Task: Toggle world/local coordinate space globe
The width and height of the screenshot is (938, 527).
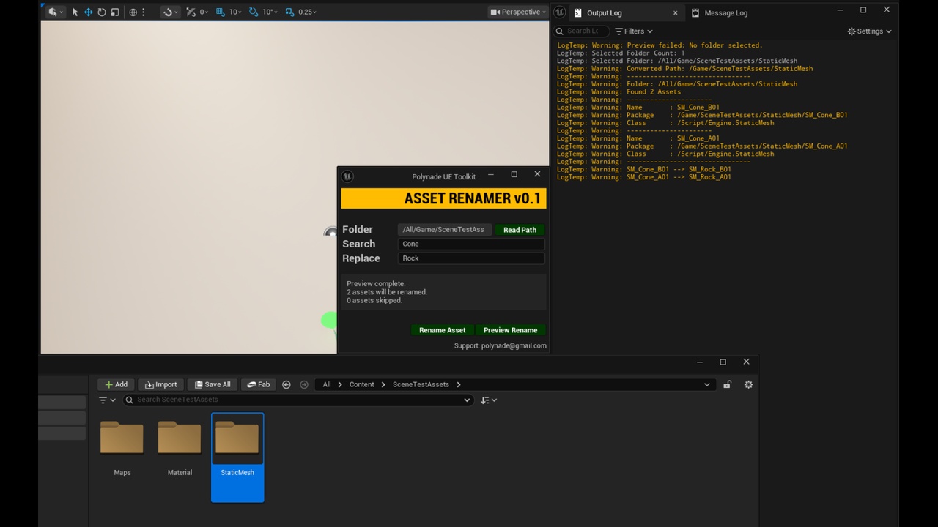Action: coord(133,12)
